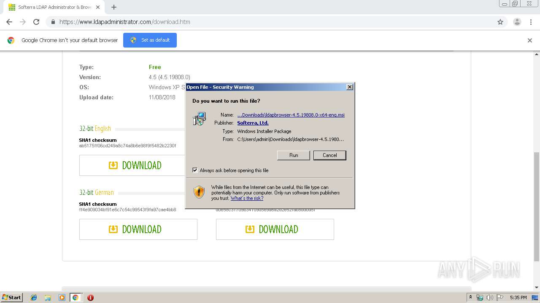Bookmark this page with the star icon
Image resolution: width=540 pixels, height=303 pixels.
point(500,22)
